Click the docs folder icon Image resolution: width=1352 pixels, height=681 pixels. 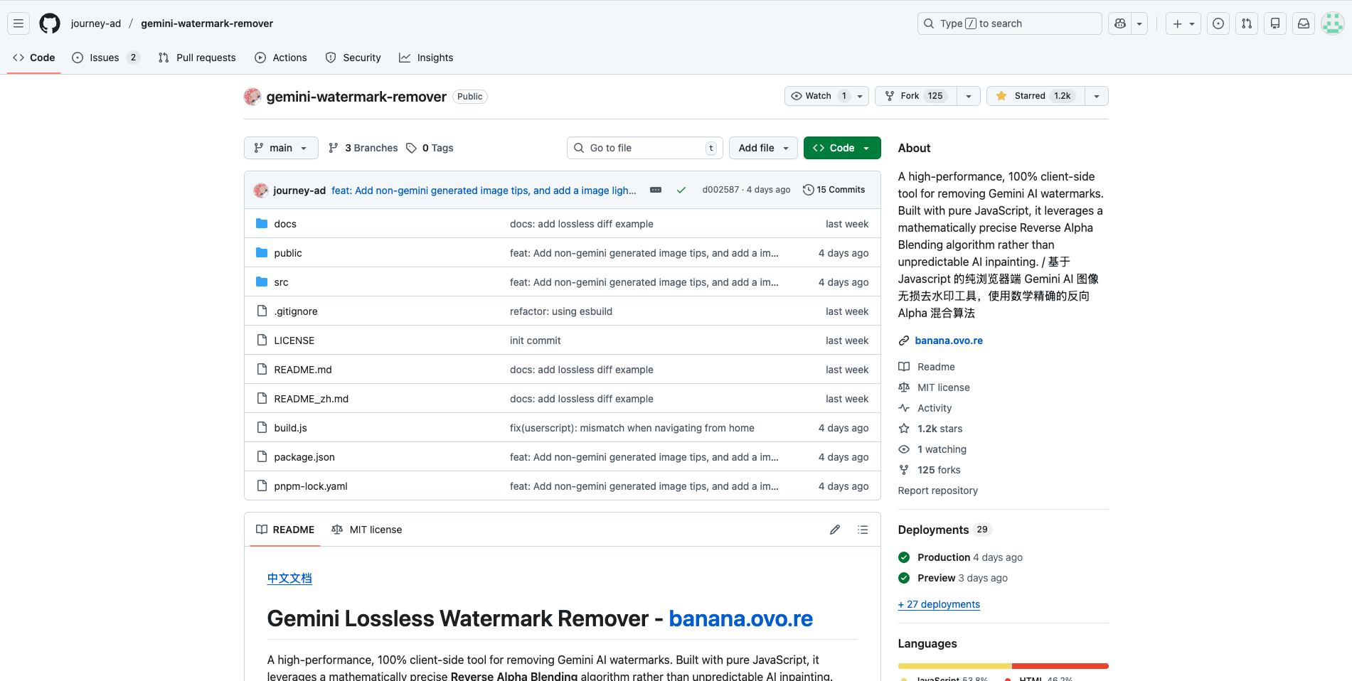pos(262,223)
